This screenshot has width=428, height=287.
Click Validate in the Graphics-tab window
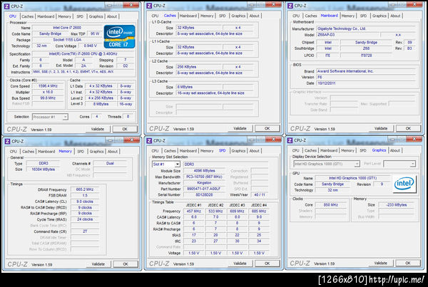click(x=380, y=263)
